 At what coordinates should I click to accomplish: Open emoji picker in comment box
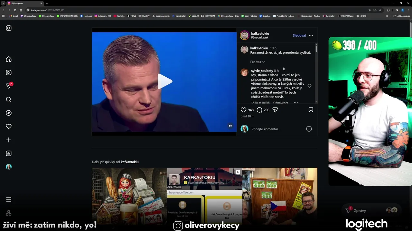pyautogui.click(x=309, y=129)
